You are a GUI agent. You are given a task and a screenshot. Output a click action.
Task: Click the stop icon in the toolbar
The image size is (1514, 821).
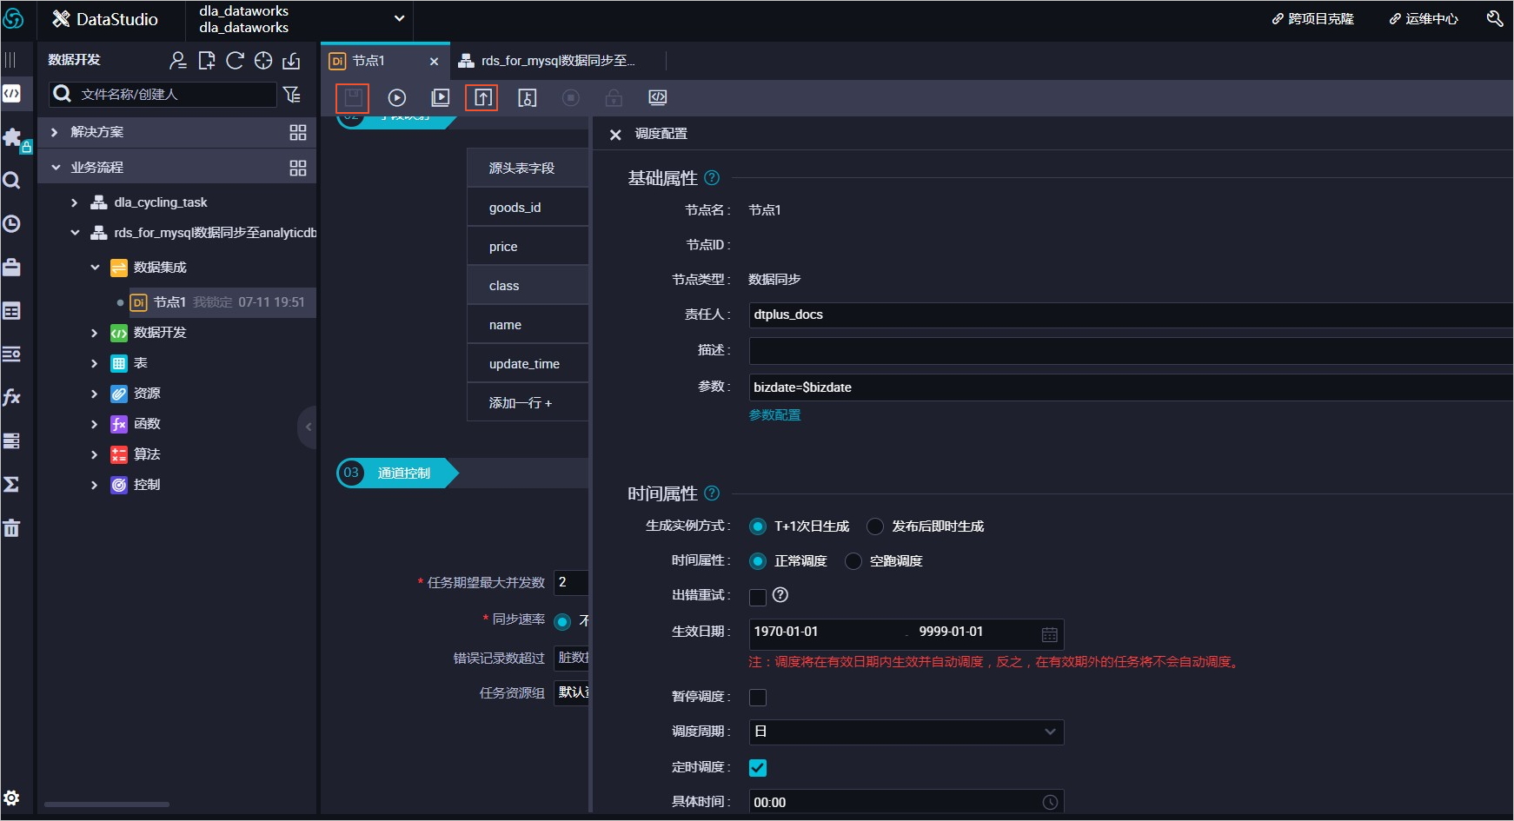pos(571,98)
